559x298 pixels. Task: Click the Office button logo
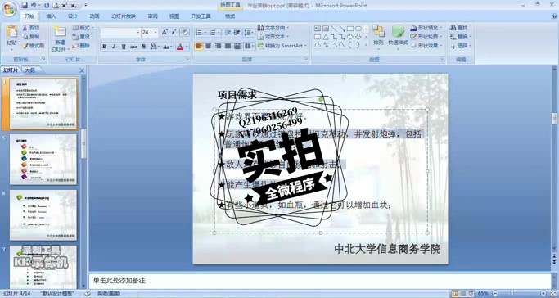9,9
